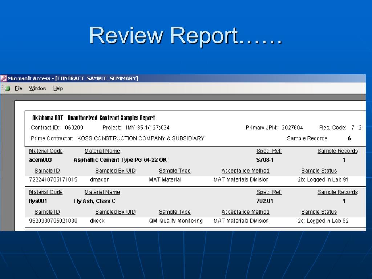Screen dimensions: 372x279
Task: Click the Res. Code label
Action: point(332,128)
